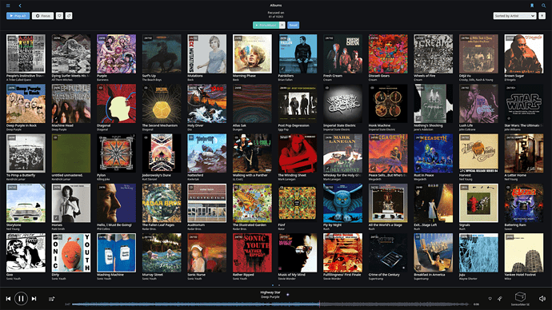Select the audio zone output device icon
This screenshot has width=552, height=310.
pyautogui.click(x=520, y=296)
